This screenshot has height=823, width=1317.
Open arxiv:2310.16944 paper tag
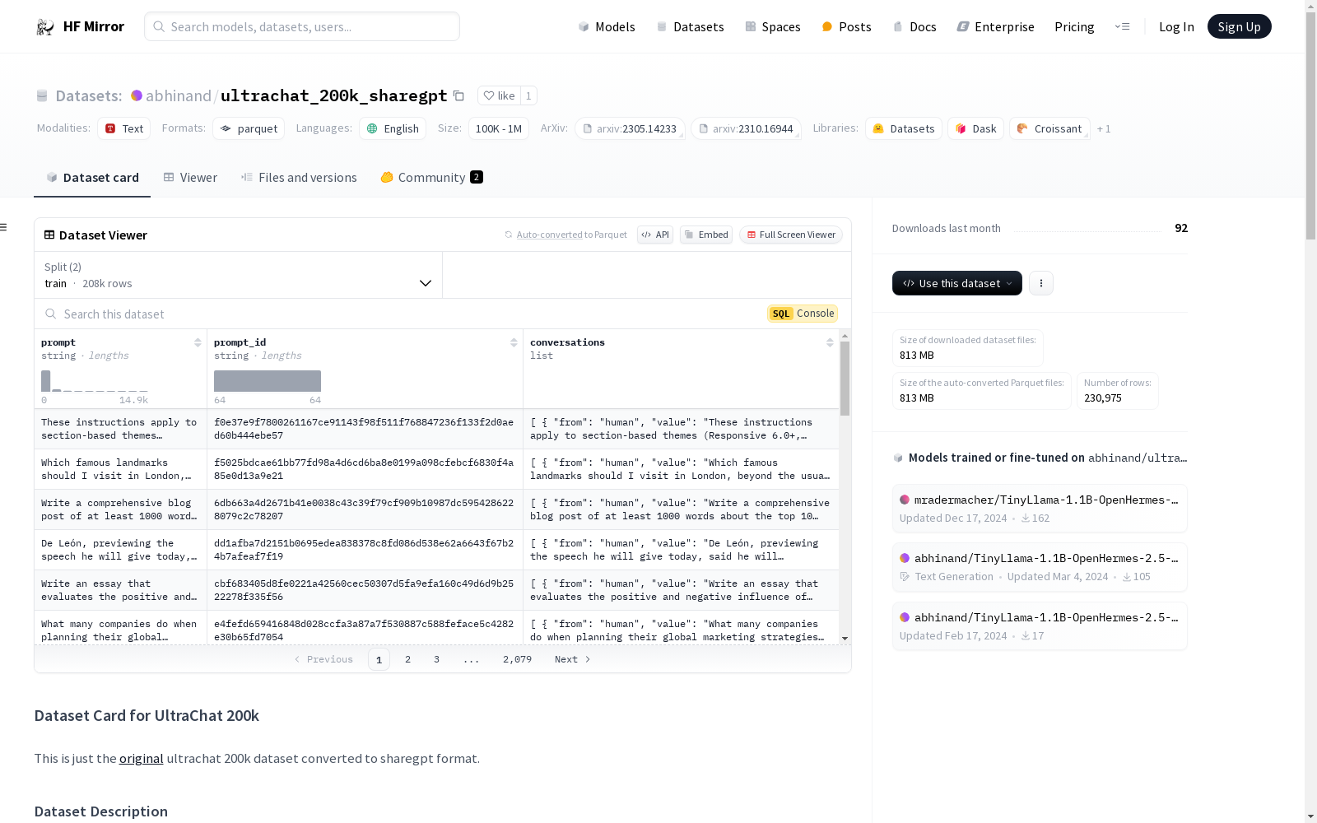click(x=746, y=128)
